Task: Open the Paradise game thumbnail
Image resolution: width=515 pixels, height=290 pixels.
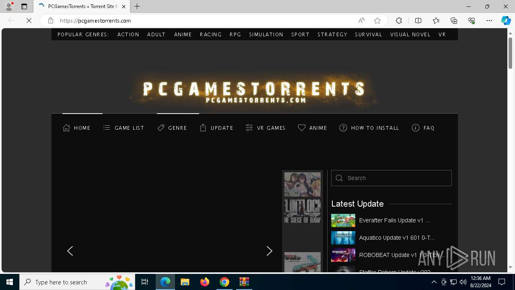Action: click(303, 262)
